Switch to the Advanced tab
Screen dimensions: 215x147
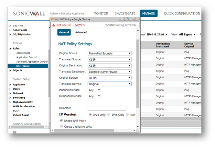tap(81, 32)
